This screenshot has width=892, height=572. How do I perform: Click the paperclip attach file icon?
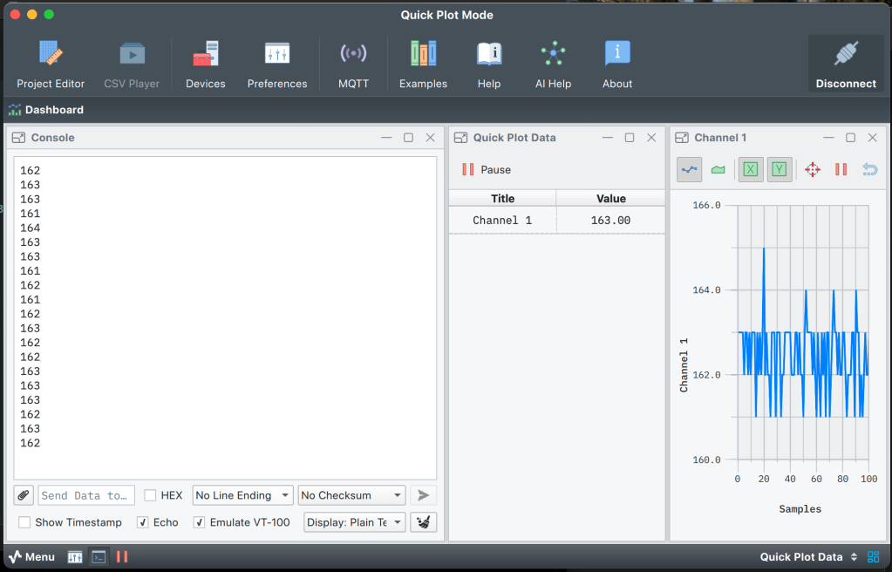click(24, 495)
